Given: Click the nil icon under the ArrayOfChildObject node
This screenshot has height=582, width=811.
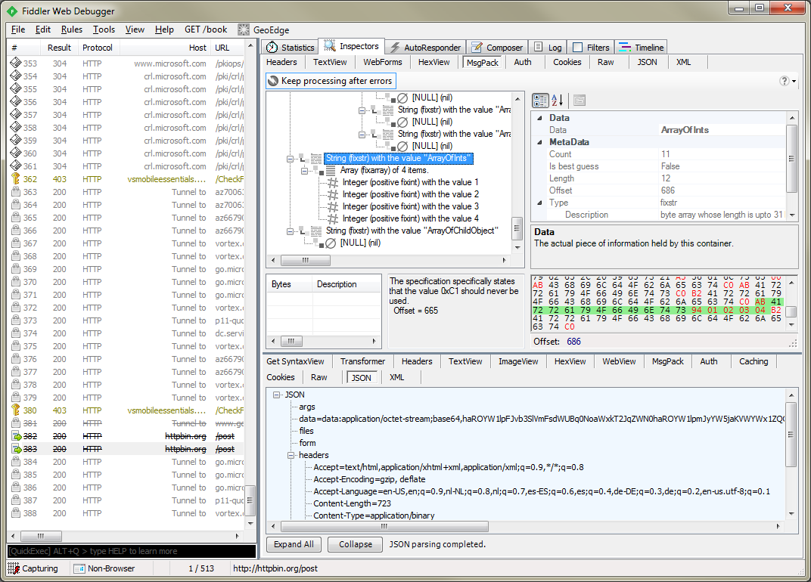Looking at the screenshot, I should click(x=331, y=243).
